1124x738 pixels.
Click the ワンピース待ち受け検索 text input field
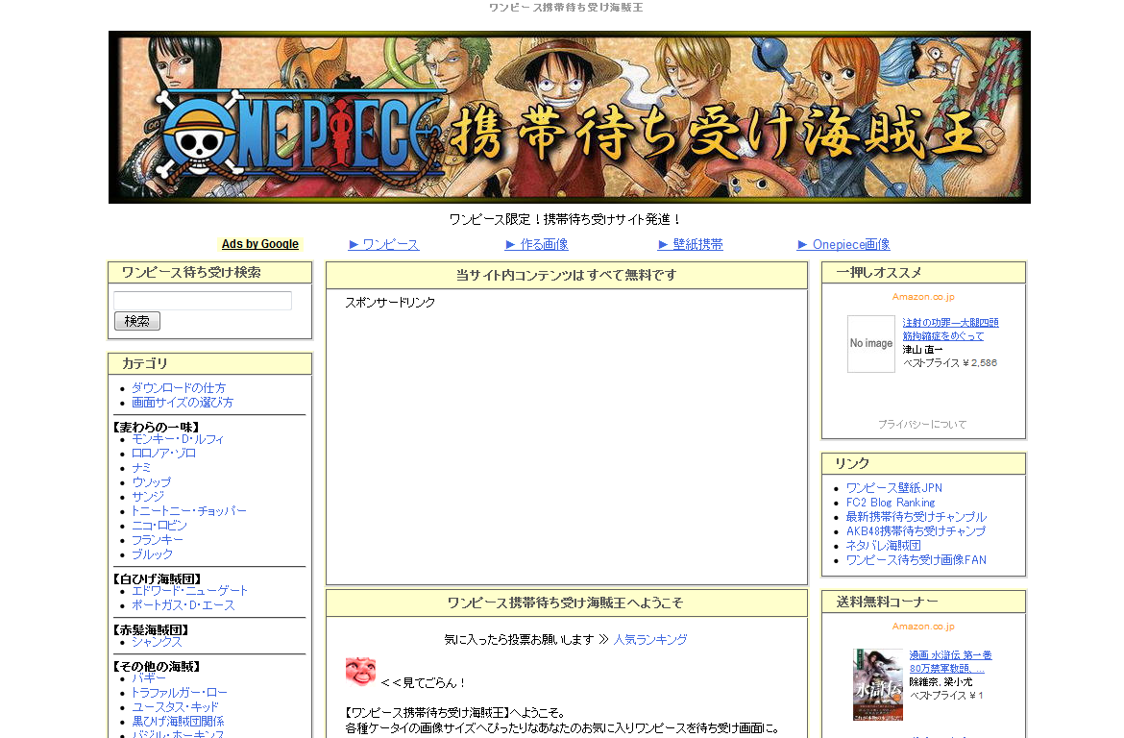pos(203,301)
